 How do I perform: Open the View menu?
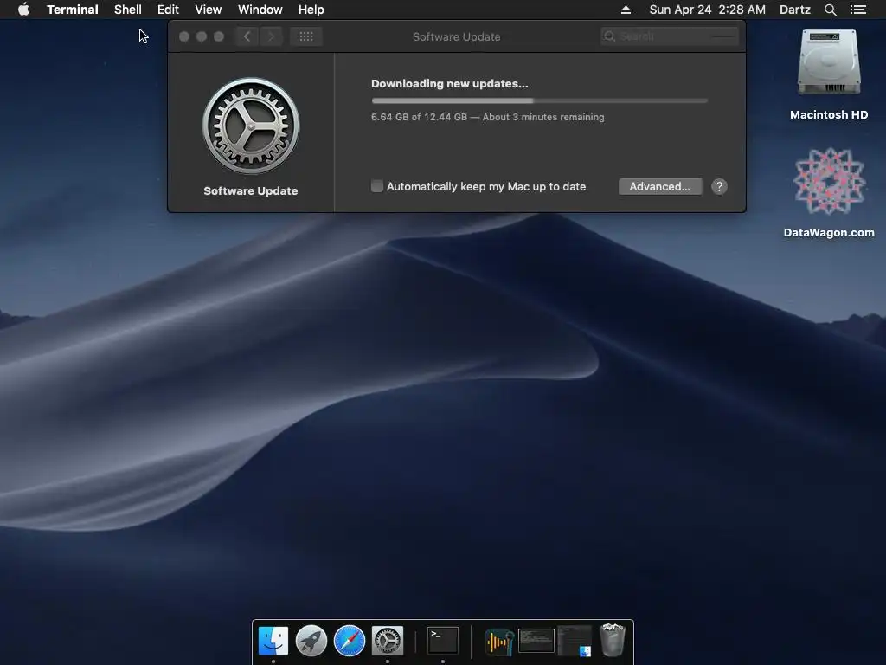[208, 10]
